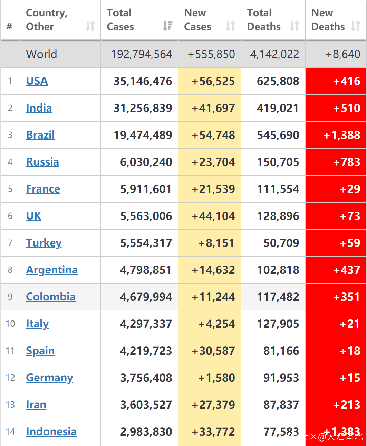Click the # column header

coord(10,26)
